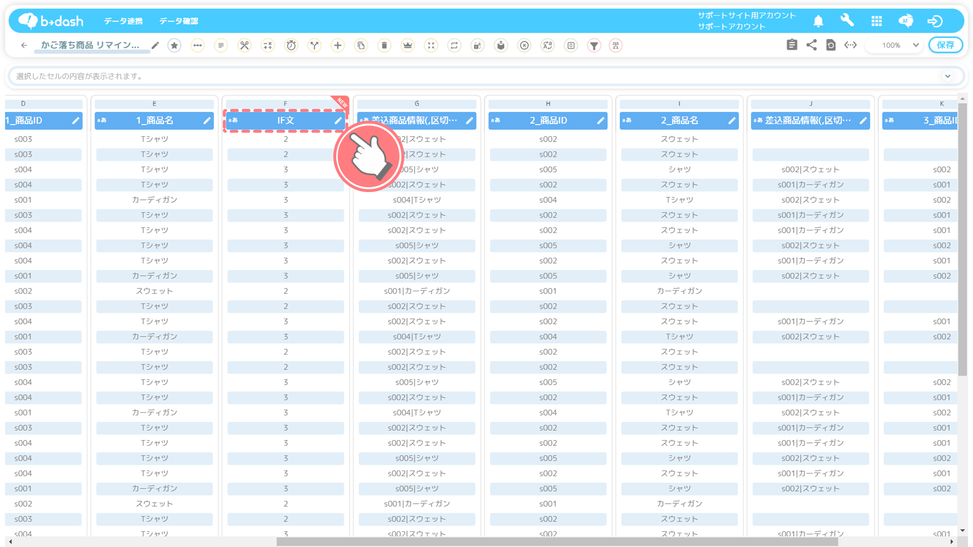The width and height of the screenshot is (973, 547).
Task: Click the crossed tools toolbar icon
Action: tap(244, 45)
